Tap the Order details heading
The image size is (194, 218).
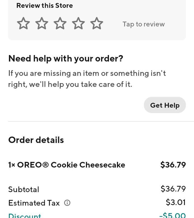[36, 140]
